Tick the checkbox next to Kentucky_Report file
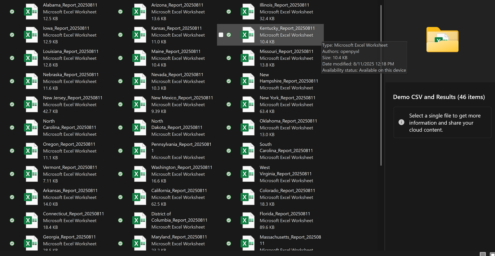The width and height of the screenshot is (495, 256). [221, 35]
